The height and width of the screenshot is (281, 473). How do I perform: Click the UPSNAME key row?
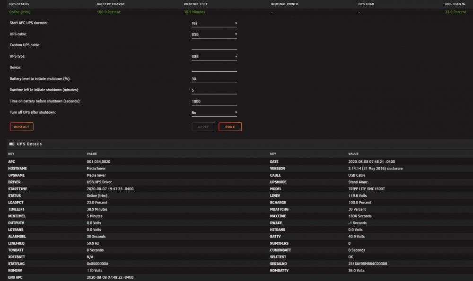point(16,175)
